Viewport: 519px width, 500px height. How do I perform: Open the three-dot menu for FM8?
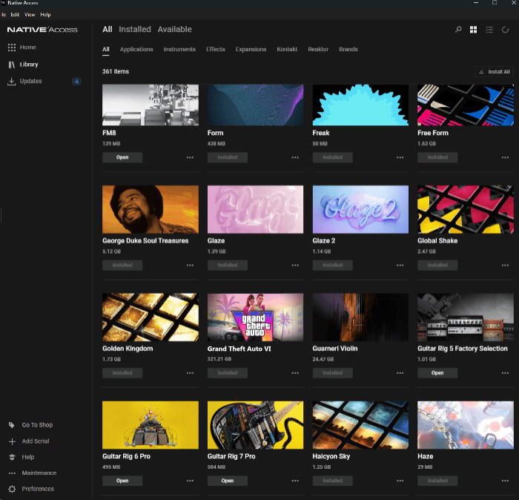coord(190,157)
